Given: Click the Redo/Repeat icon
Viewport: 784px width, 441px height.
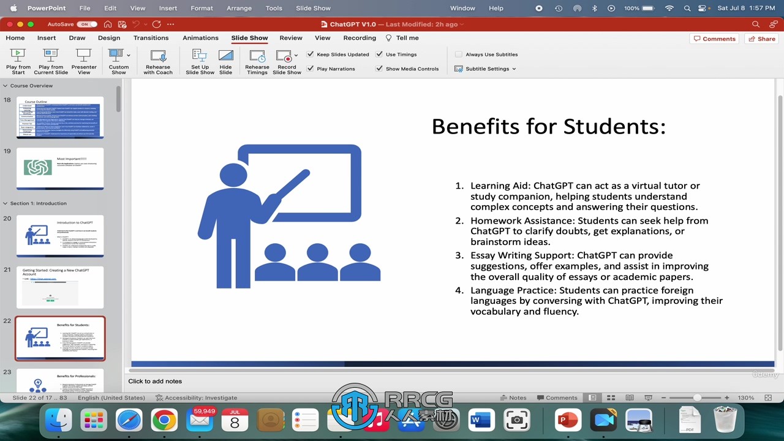Looking at the screenshot, I should coord(157,24).
